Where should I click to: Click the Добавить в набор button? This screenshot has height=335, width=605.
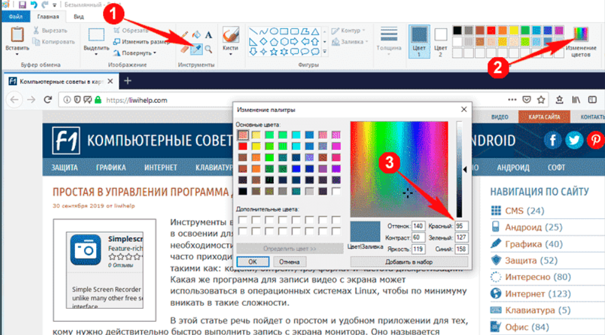tap(409, 261)
